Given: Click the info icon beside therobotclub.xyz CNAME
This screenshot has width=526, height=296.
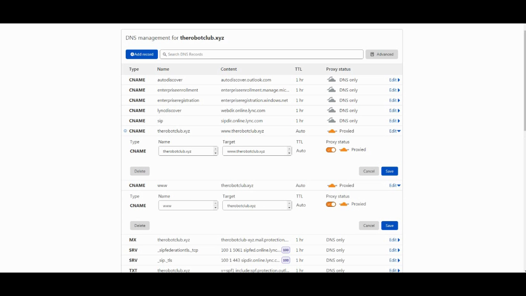Looking at the screenshot, I should [x=125, y=131].
